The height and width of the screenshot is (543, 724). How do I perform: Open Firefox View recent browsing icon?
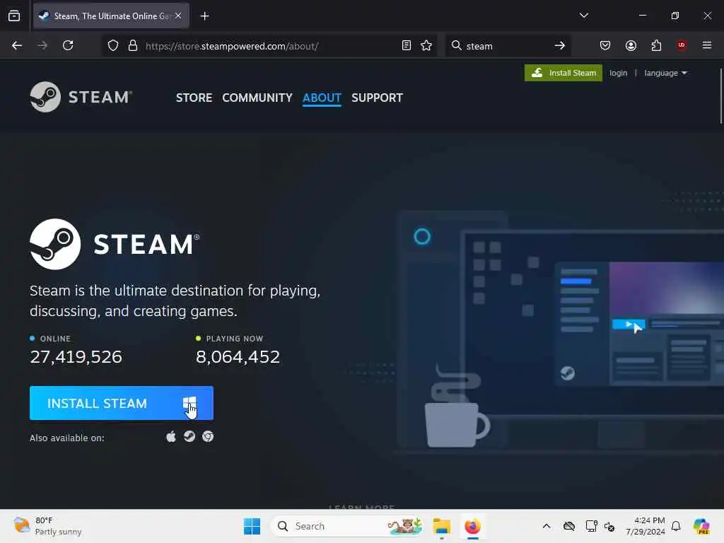[x=14, y=16]
